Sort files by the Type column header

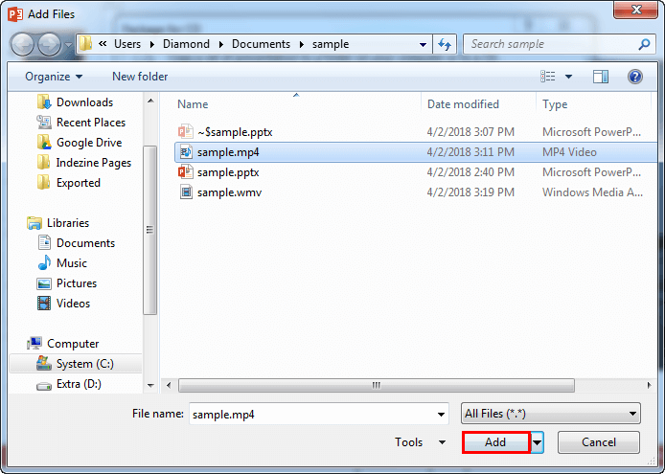click(555, 104)
